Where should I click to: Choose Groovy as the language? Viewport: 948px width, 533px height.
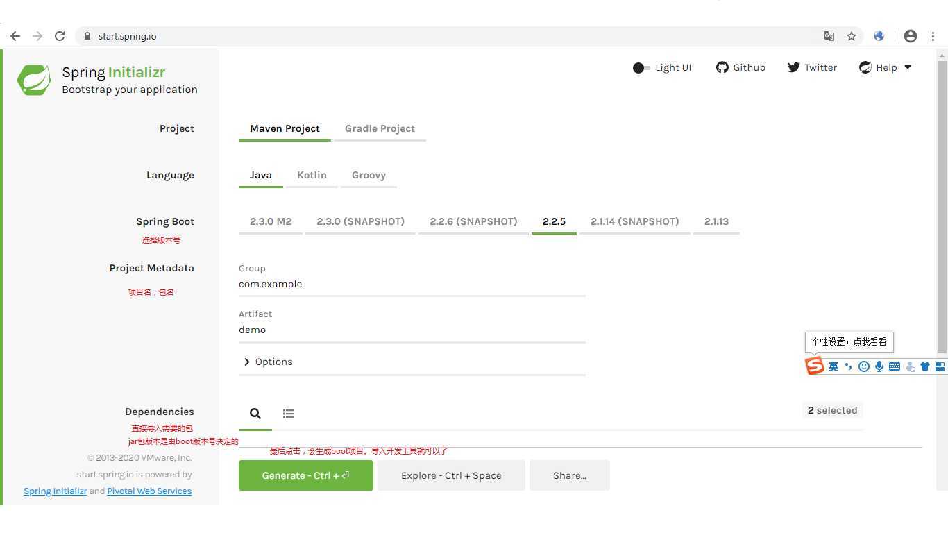click(369, 175)
